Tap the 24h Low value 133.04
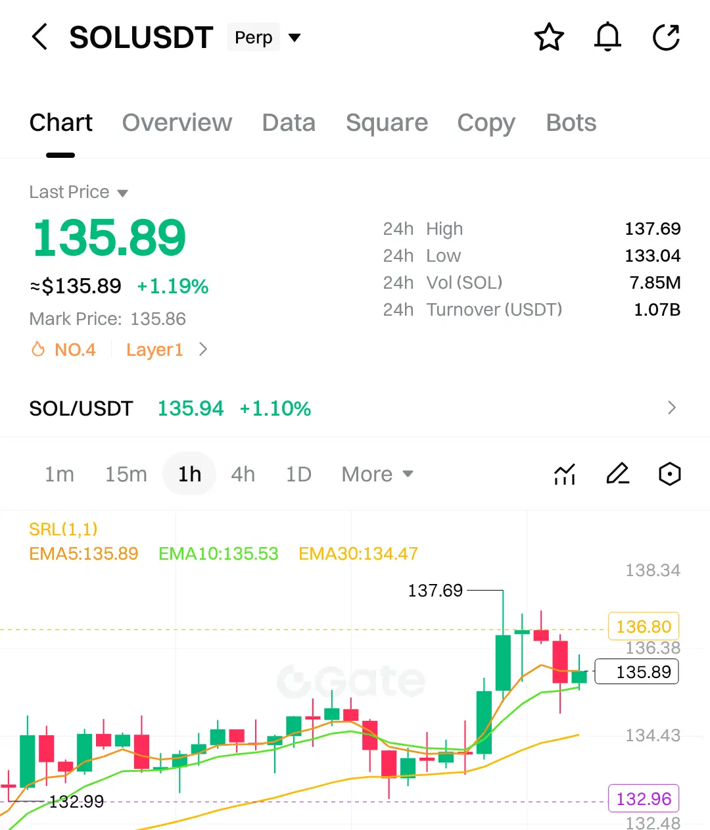 [x=652, y=256]
